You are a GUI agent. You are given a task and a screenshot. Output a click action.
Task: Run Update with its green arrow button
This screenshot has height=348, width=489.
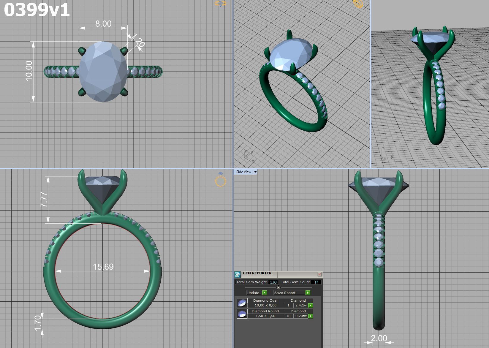[264, 293]
